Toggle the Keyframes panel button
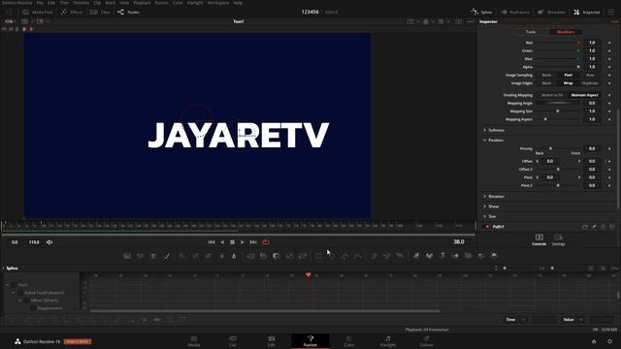The height and width of the screenshot is (349, 621). [x=515, y=13]
